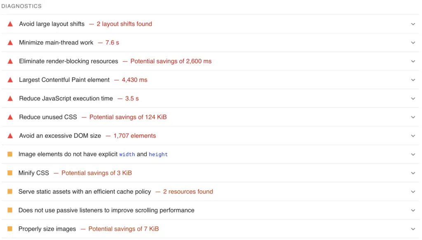Click the 'height' code keyword

(x=158, y=154)
